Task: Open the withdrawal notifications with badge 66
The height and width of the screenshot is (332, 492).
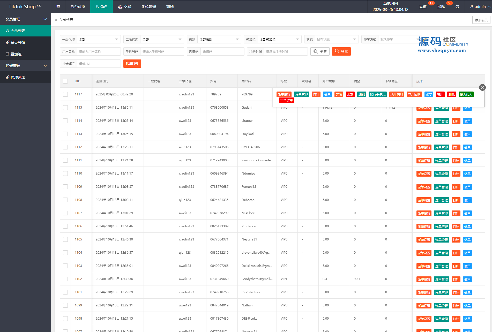Action: point(441,7)
